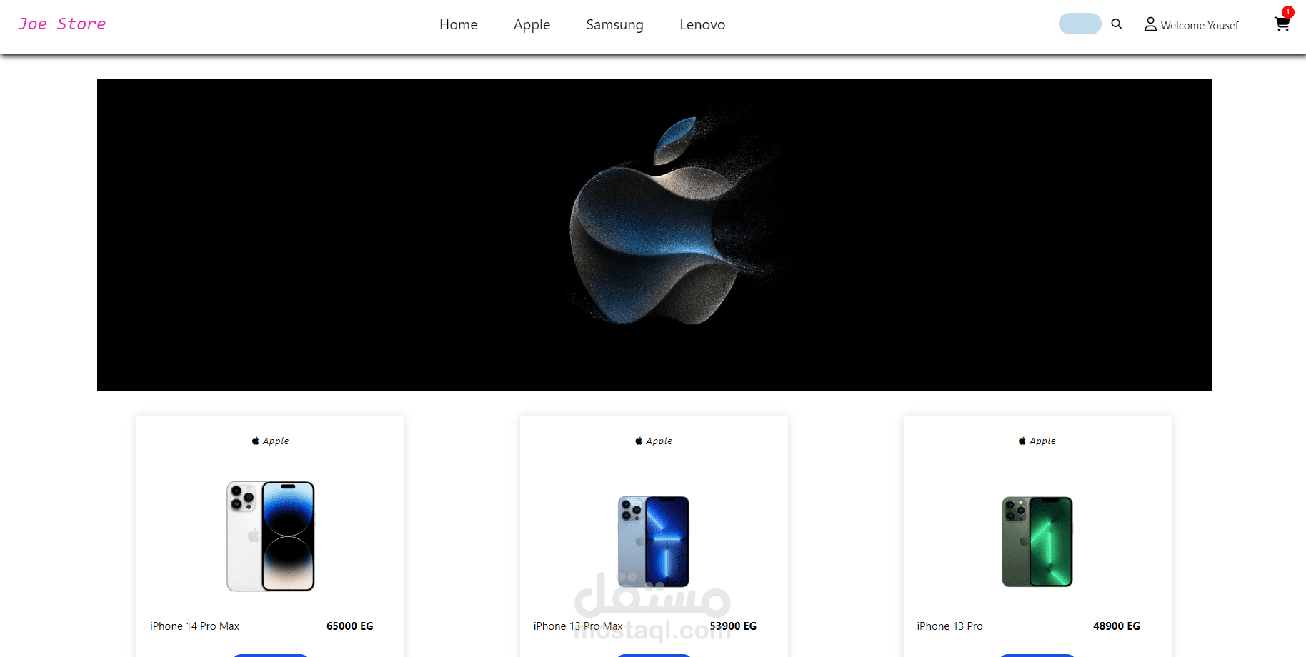Click the Joe Store logo

pyautogui.click(x=62, y=24)
